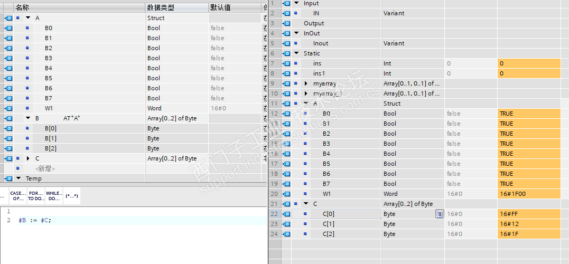Screen dimensions: 569x264
Task: Click tag icon of B[0] row
Action: pos(8,128)
